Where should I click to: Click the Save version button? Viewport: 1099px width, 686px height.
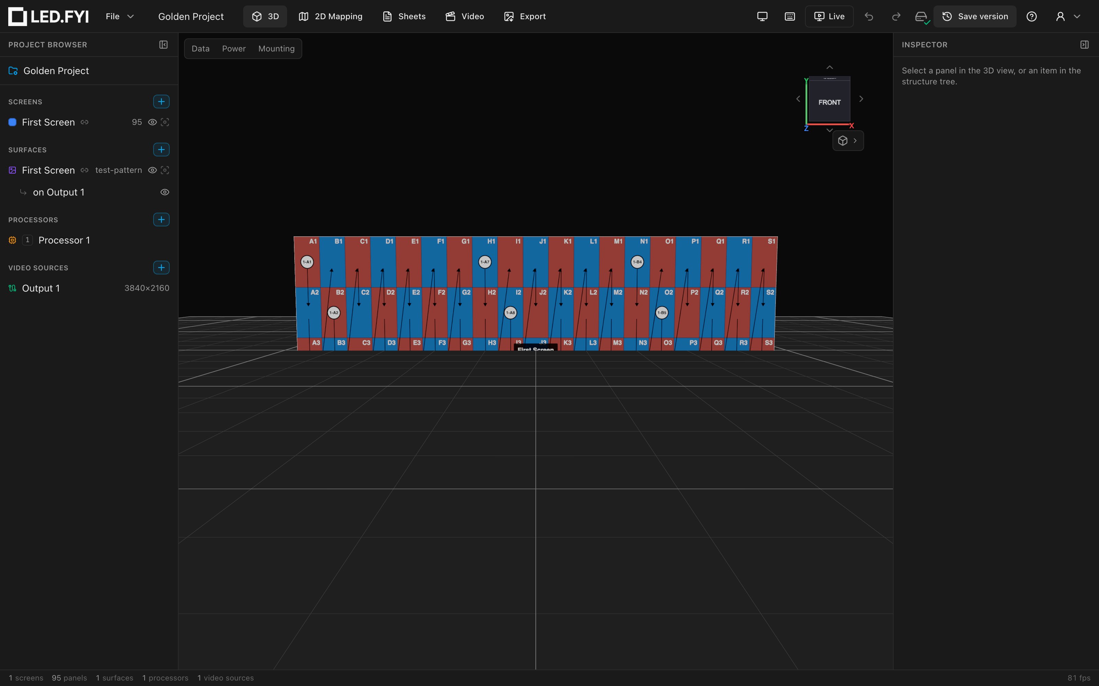coord(975,16)
